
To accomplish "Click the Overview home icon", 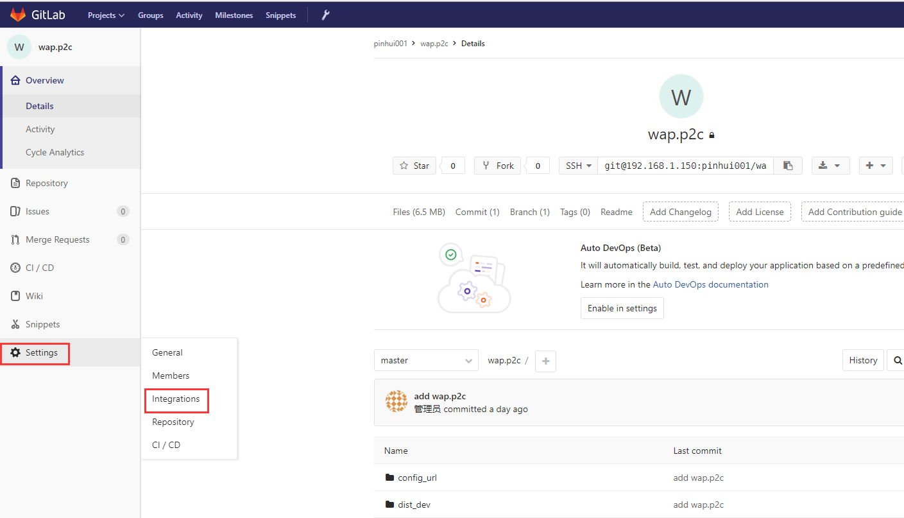I will (15, 80).
